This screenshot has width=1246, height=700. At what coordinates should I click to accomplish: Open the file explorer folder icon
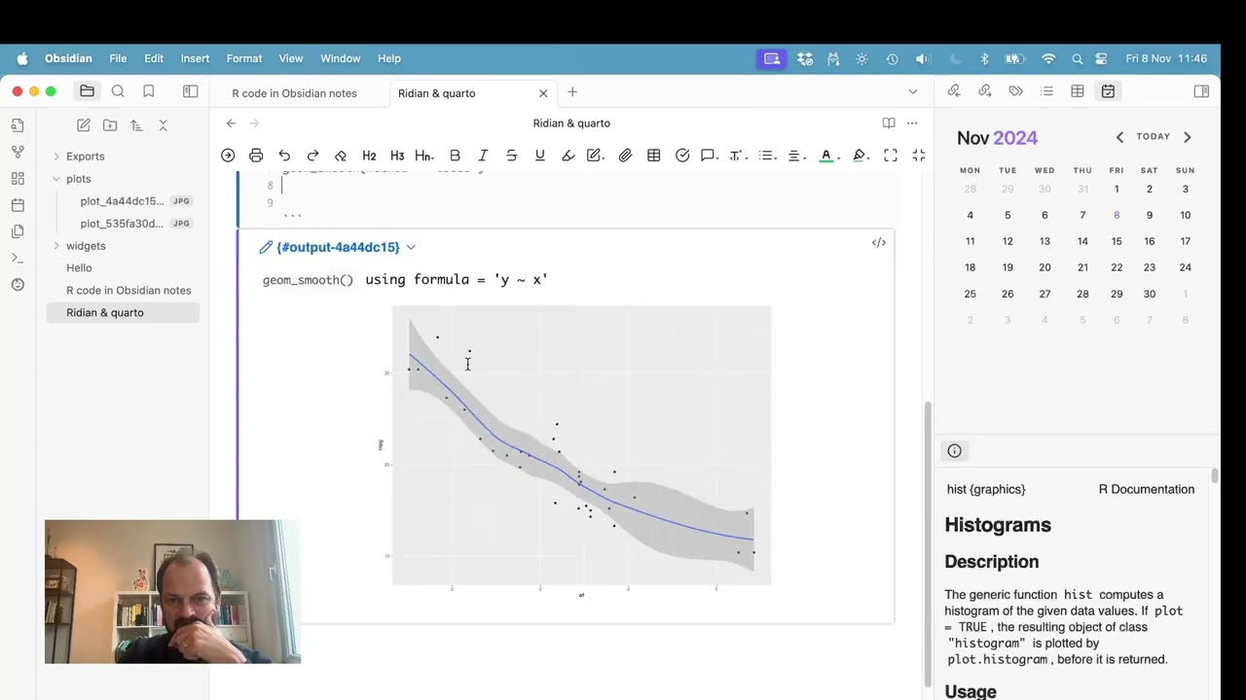(x=87, y=91)
